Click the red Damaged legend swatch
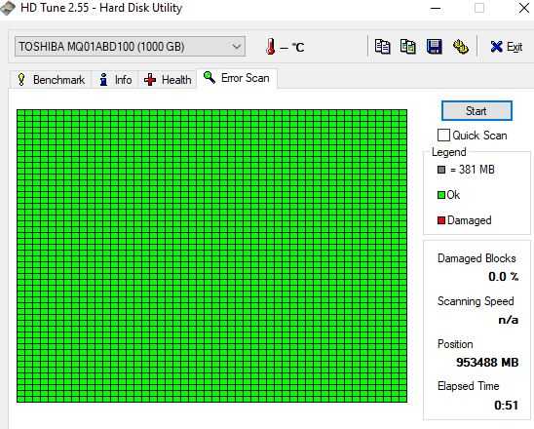Image resolution: width=534 pixels, height=429 pixels. pos(441,220)
